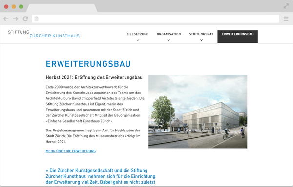Follow the 'Mehr über die Erweiterung' link
293x187 pixels.
pos(71,151)
